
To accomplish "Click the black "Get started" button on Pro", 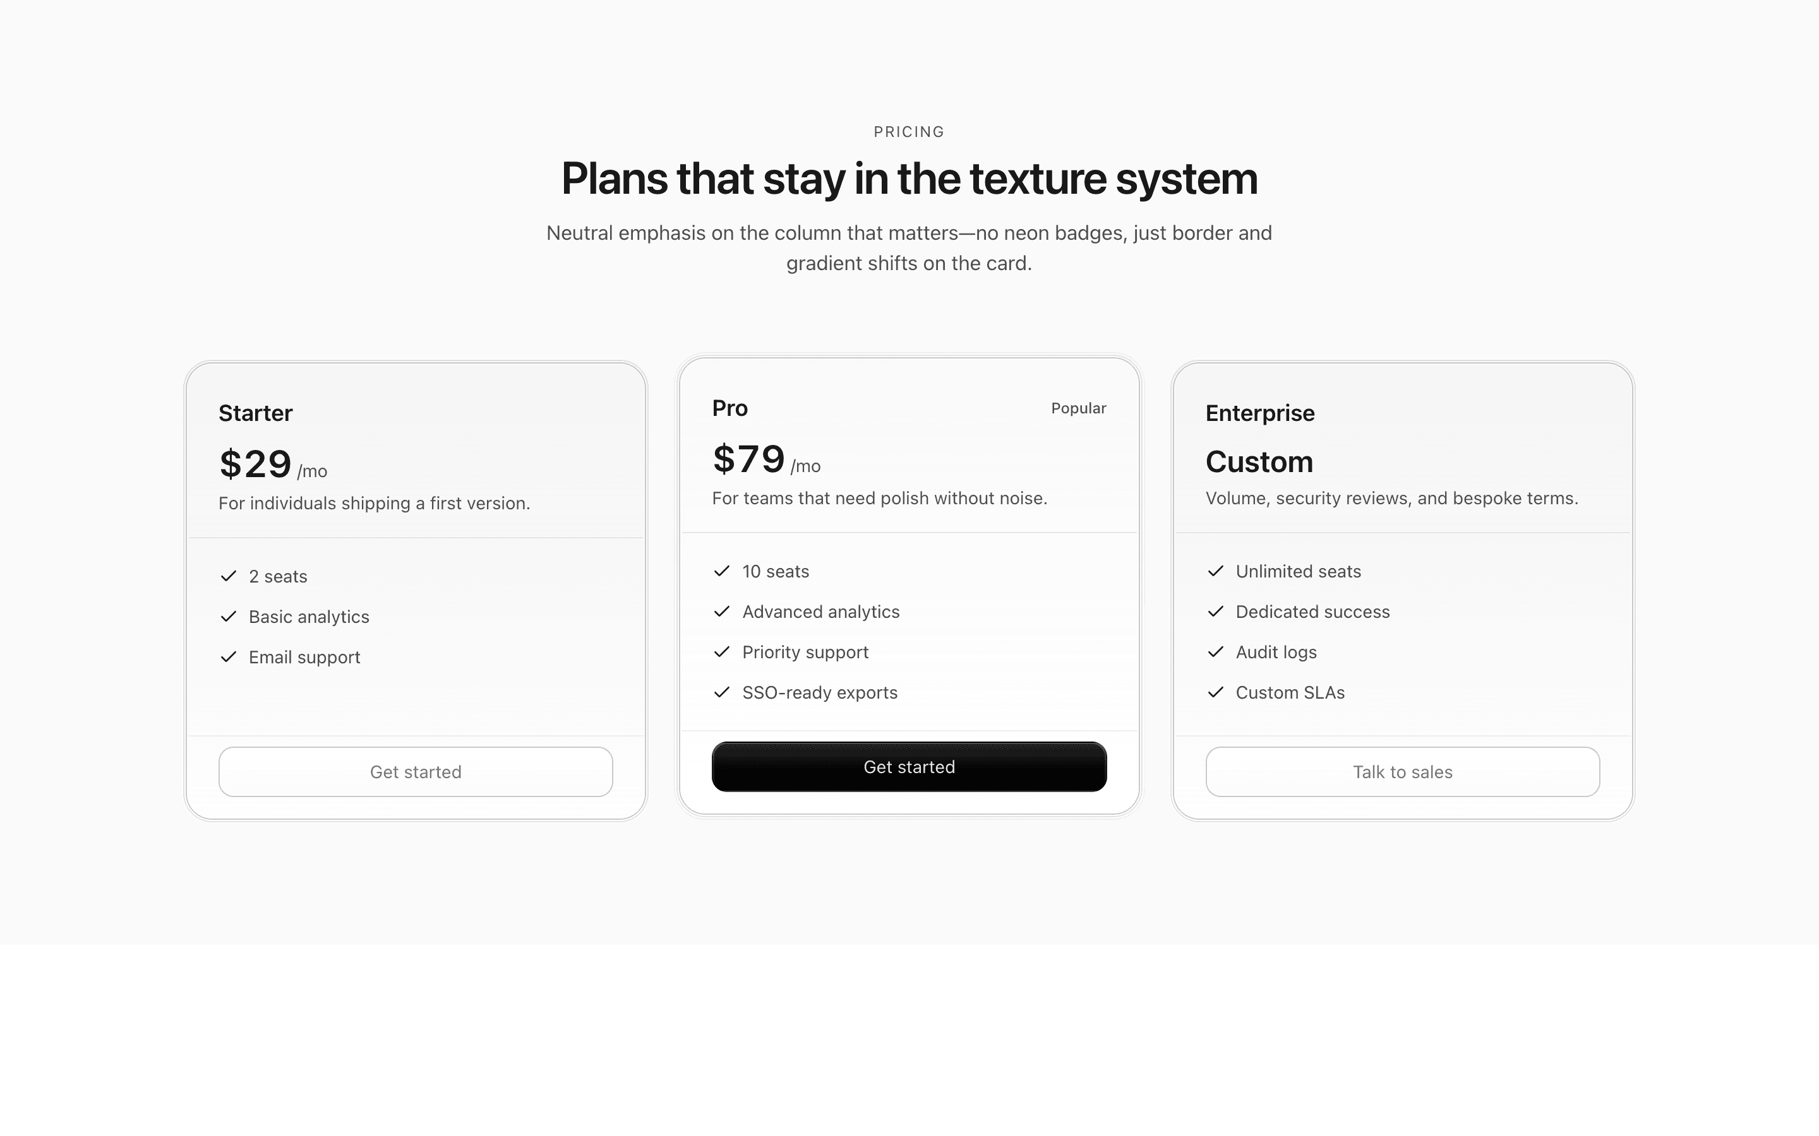I will tap(909, 766).
